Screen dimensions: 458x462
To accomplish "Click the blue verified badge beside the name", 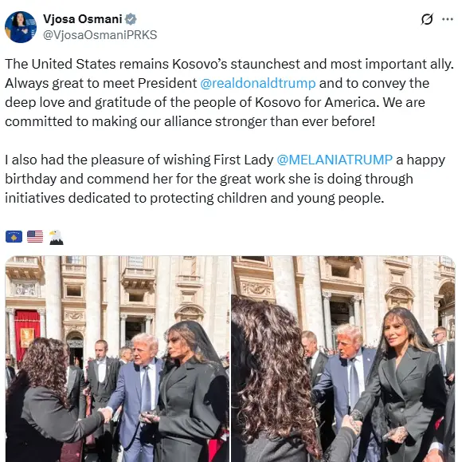I will pyautogui.click(x=131, y=19).
